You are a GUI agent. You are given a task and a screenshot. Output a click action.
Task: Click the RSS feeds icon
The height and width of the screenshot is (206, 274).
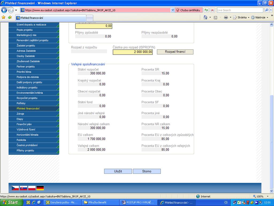[215, 17]
